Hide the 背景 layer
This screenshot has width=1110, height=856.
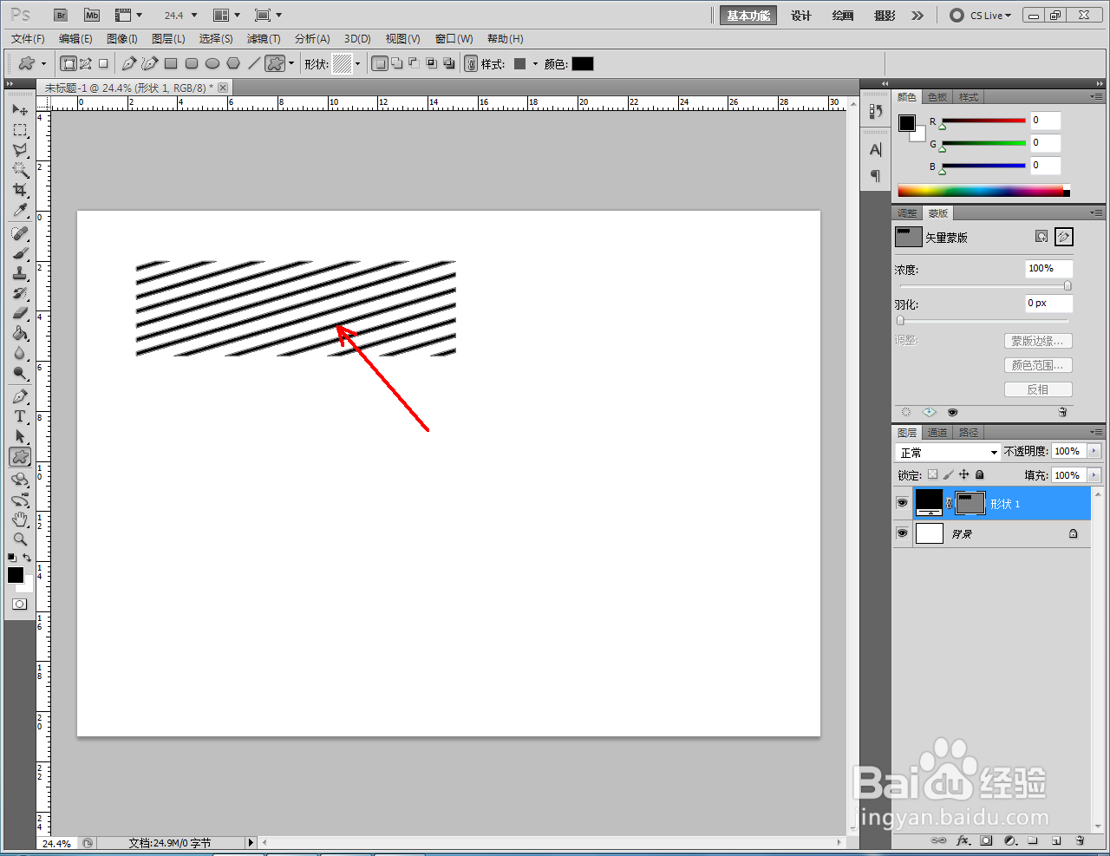click(902, 533)
